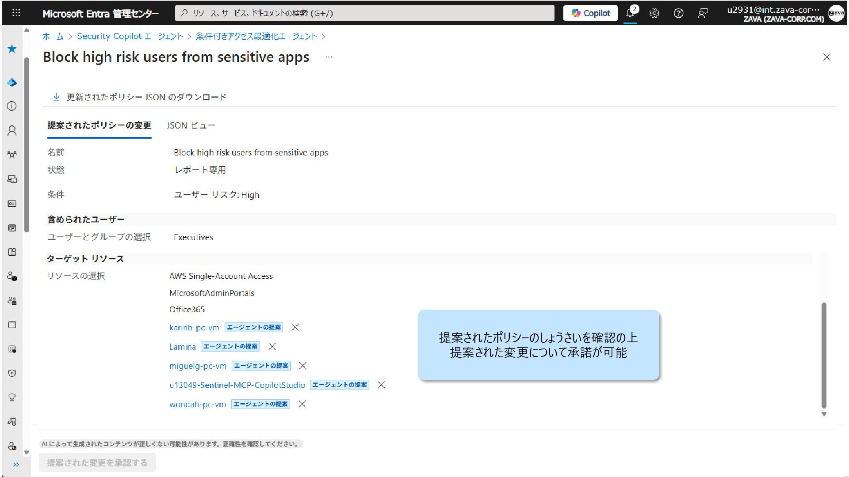Remove the karinb-pc-vm agent suggestion

[295, 327]
